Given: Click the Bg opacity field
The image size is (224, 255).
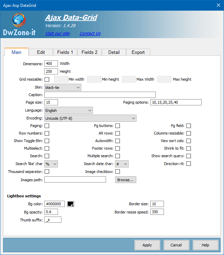Looking at the screenshot, I should click(x=51, y=212).
